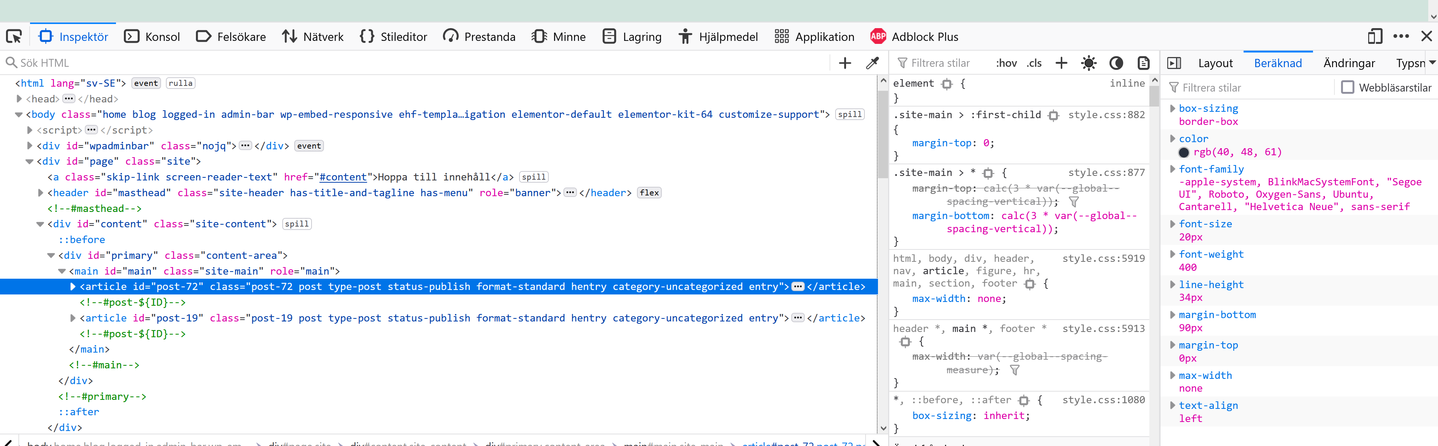Toggle the sidebar pane collapse icon
The image size is (1438, 446).
(x=1174, y=63)
